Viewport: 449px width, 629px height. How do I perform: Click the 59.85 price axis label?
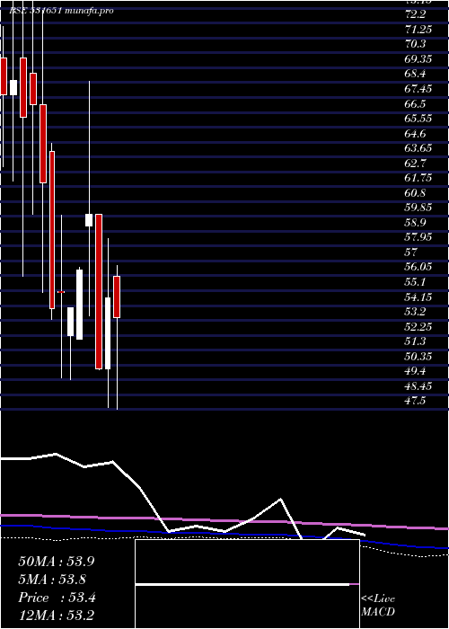pyautogui.click(x=418, y=208)
